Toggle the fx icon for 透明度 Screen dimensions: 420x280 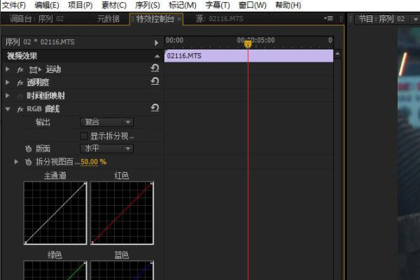20,83
